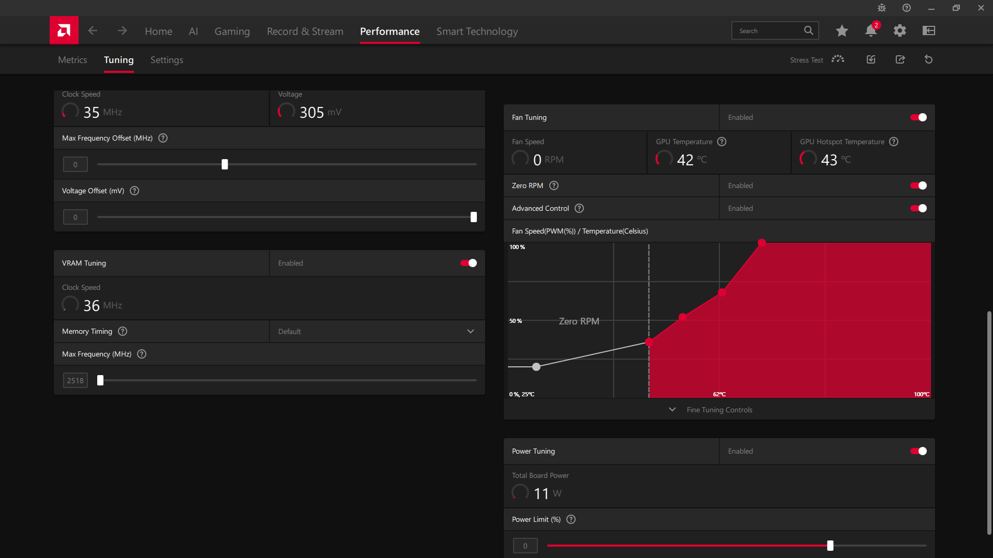Export the tuning profile via share icon
993x558 pixels.
(900, 59)
